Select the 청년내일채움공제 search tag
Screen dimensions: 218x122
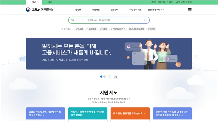137,29
